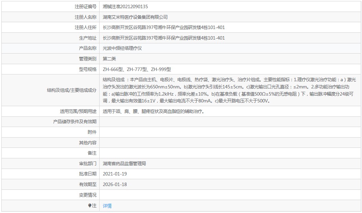The image size is (362, 213).
Task: Click the 注册人住所 label
Action: click(x=86, y=27)
